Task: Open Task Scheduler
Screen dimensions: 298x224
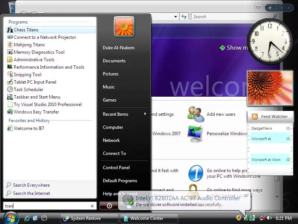Action: click(x=51, y=89)
